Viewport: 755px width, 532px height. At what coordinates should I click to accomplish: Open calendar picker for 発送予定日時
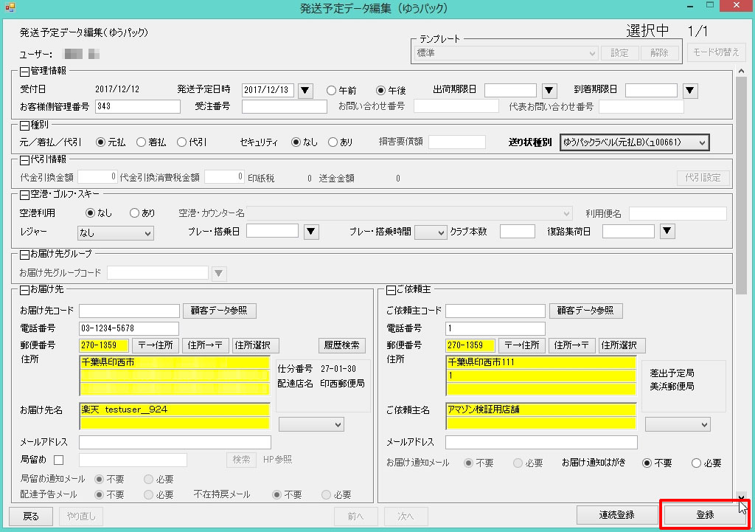click(306, 90)
